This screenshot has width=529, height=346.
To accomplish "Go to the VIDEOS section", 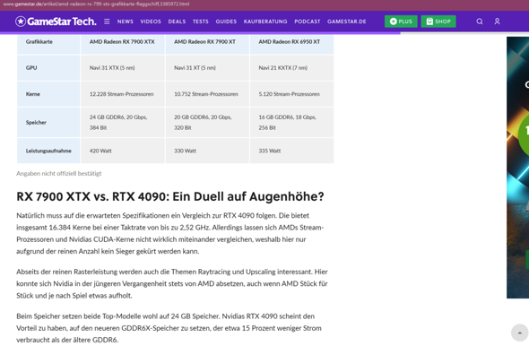I will [151, 22].
